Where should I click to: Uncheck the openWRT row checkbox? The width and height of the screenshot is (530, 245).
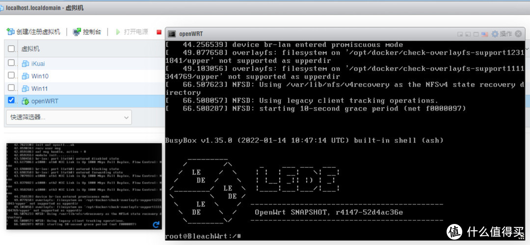coord(11,100)
